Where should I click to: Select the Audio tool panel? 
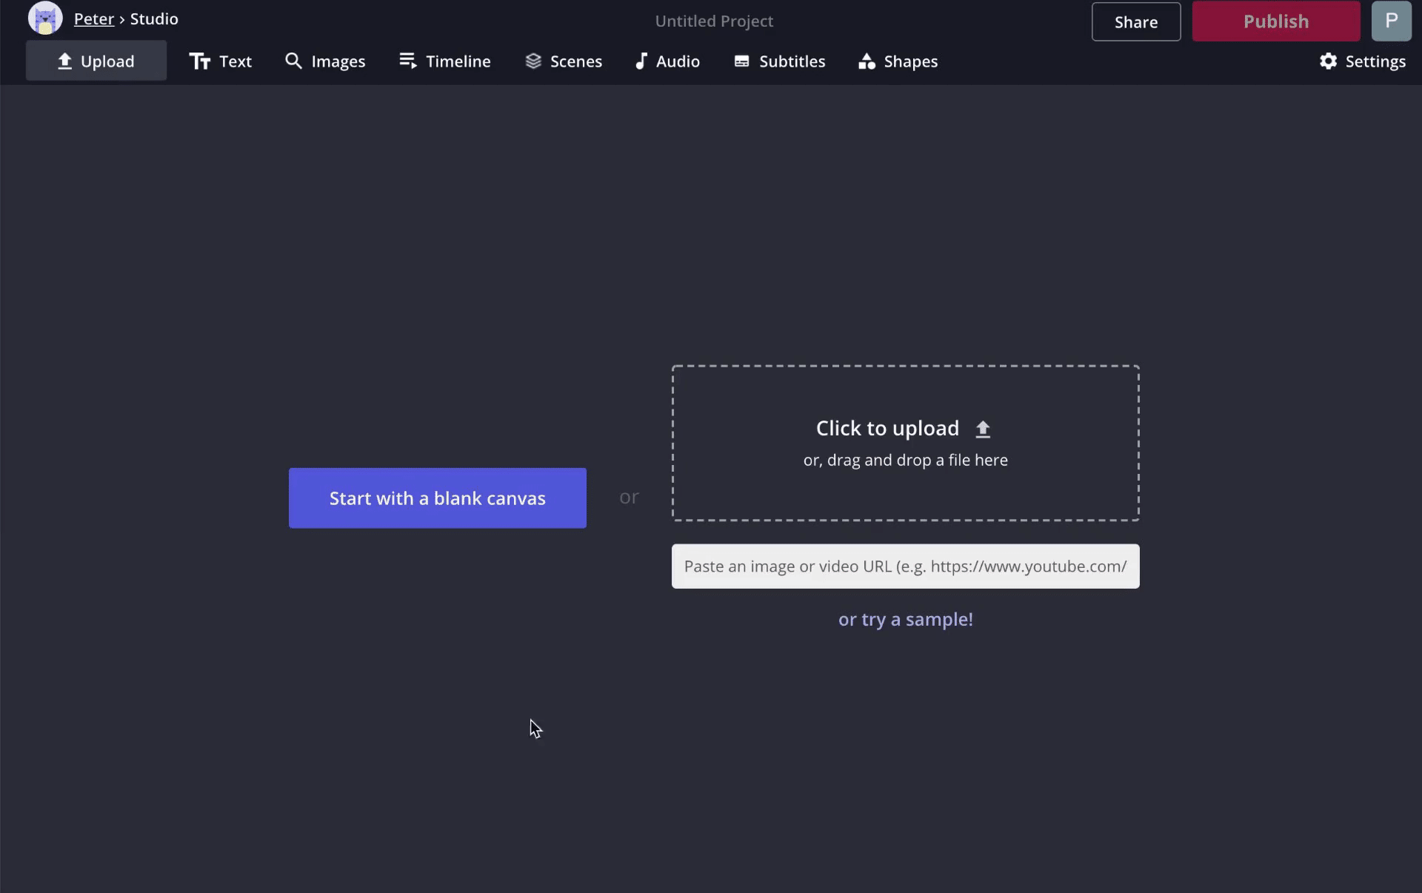[x=667, y=61]
